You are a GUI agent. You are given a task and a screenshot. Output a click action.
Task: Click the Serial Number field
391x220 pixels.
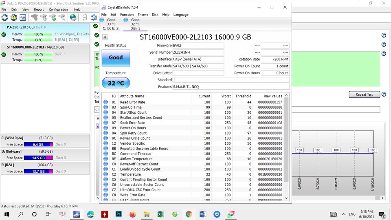point(198,53)
